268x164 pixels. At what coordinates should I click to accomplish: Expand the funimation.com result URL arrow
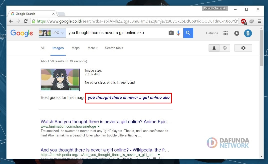[99, 126]
